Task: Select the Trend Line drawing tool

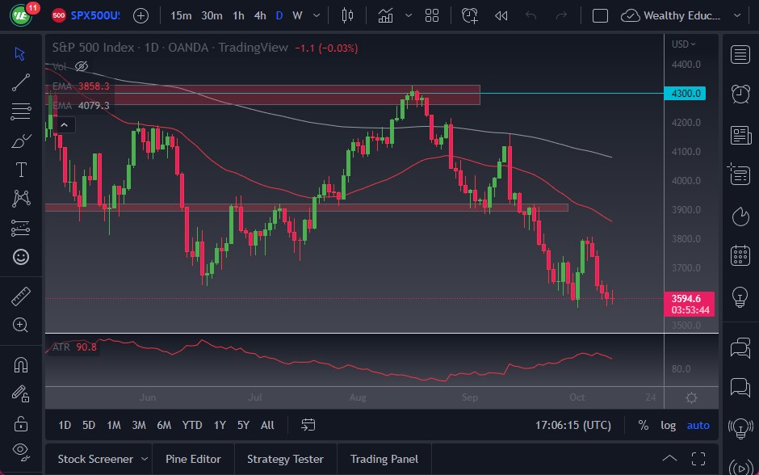Action: 20,82
